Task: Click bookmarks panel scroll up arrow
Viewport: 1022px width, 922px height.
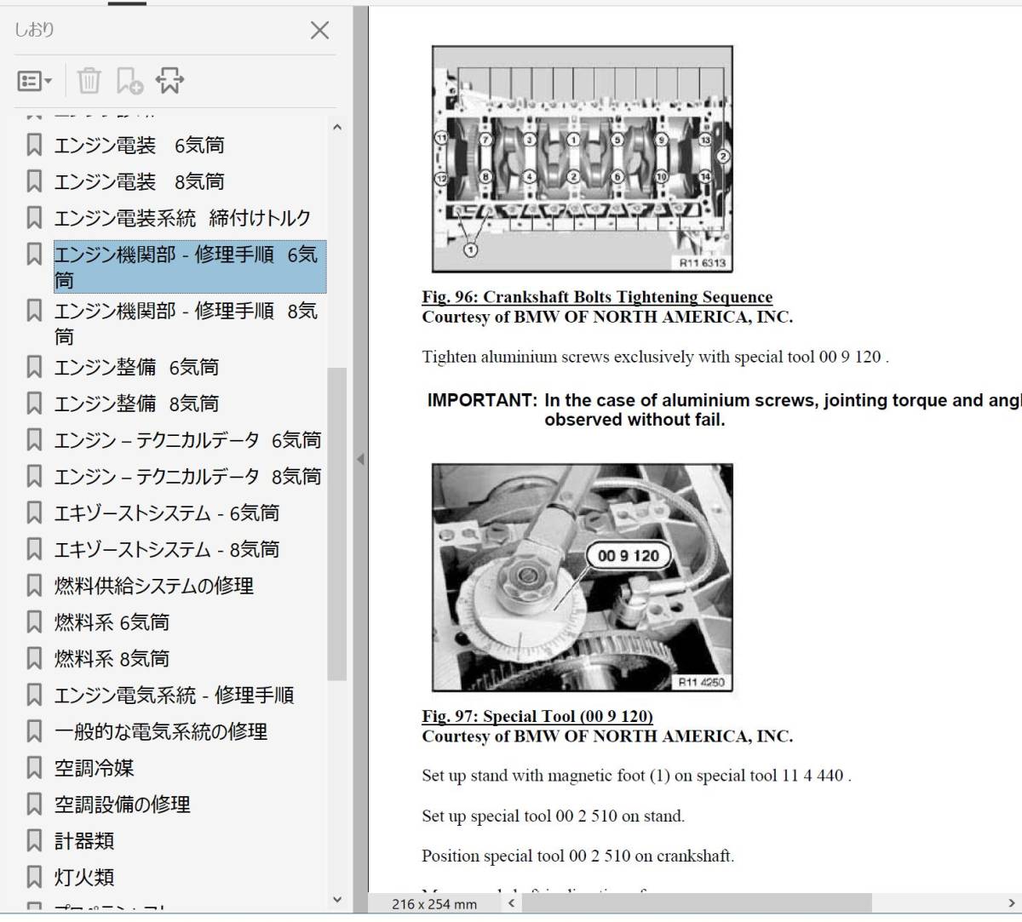Action: pyautogui.click(x=337, y=128)
